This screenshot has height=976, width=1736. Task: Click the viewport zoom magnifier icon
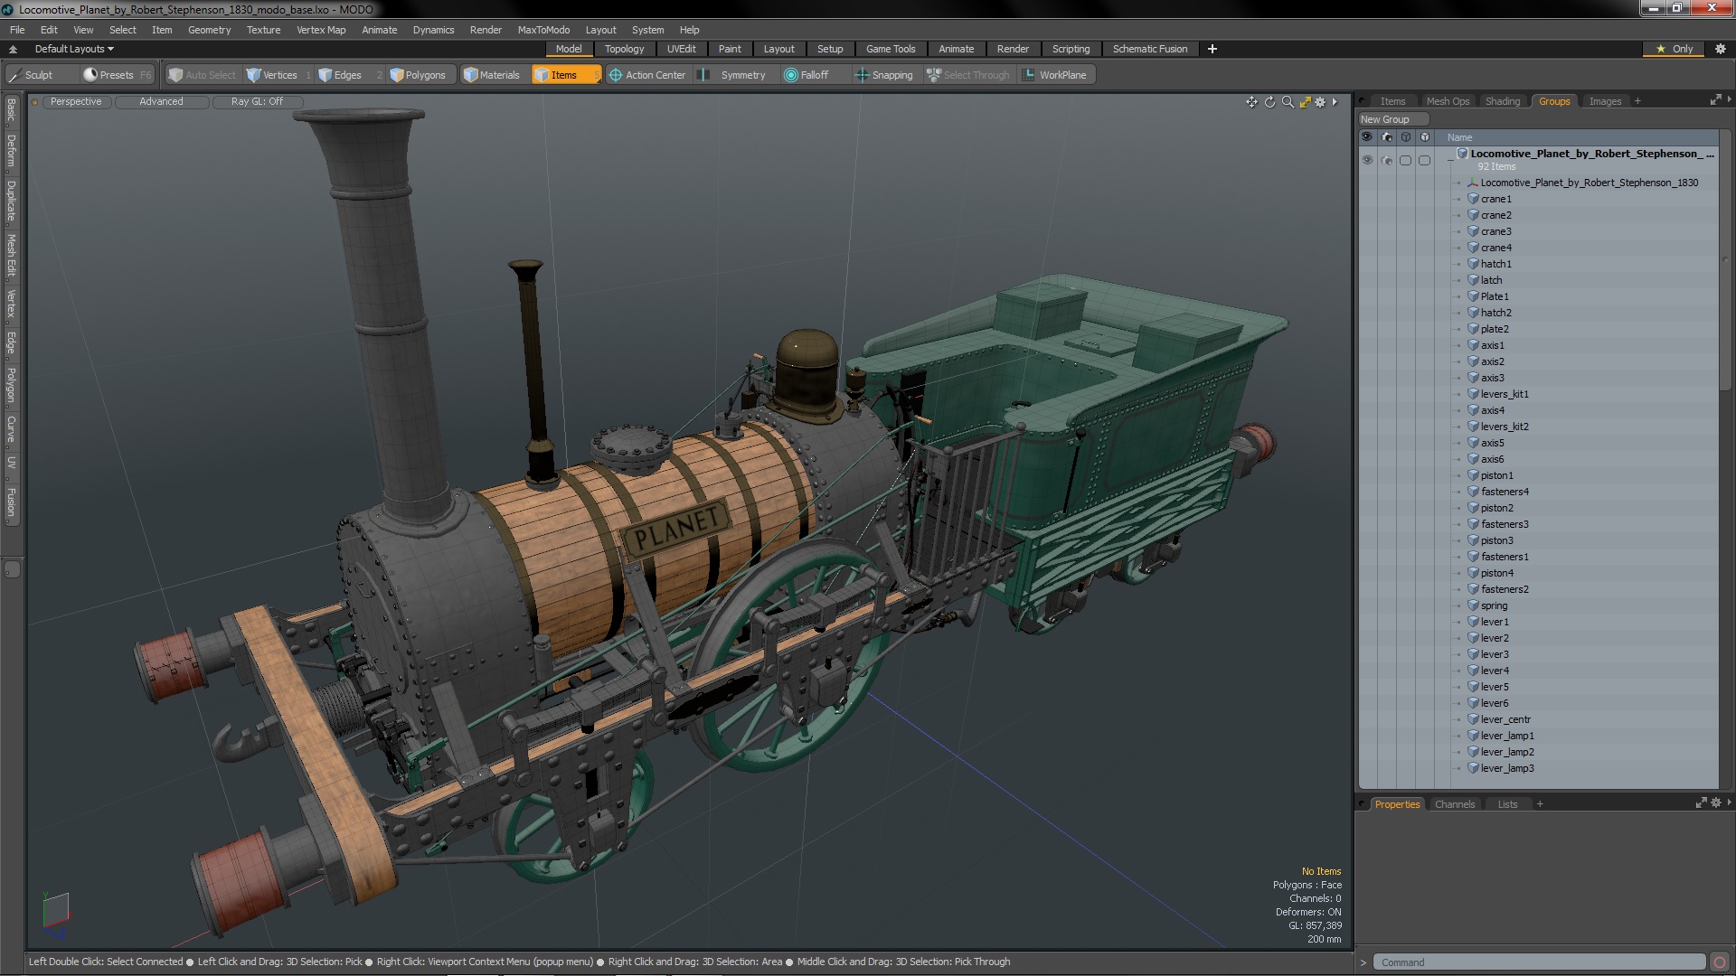1288,102
